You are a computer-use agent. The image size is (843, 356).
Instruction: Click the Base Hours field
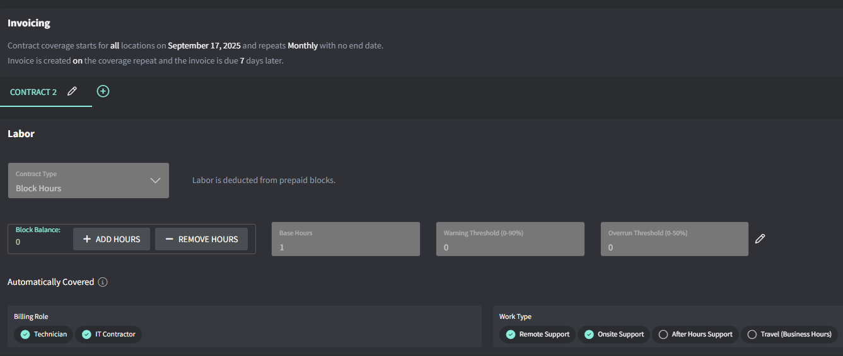[346, 240]
